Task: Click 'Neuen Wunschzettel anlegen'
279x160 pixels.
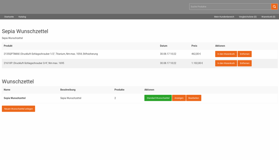Action: (19, 109)
